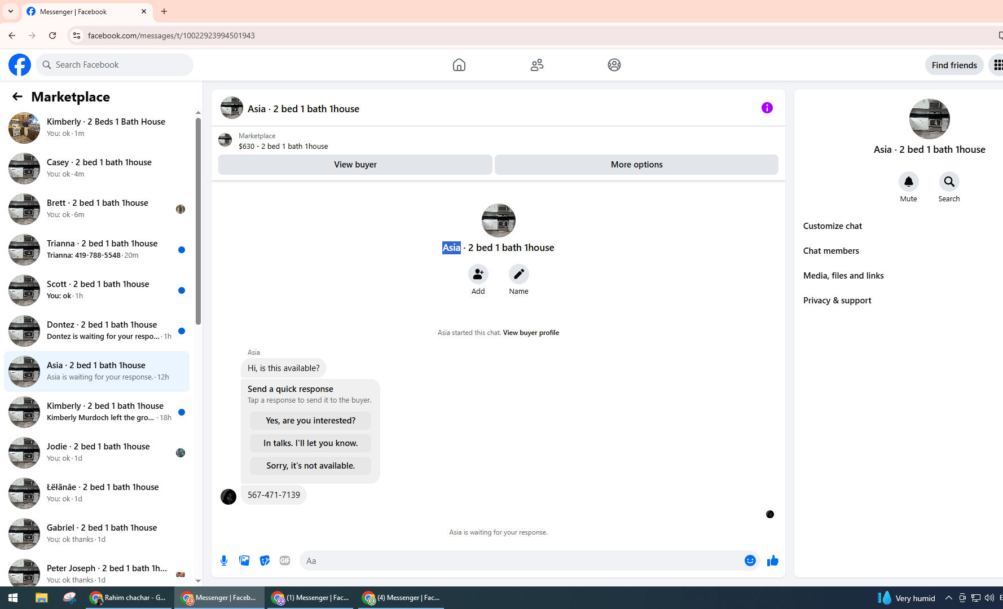1003x609 pixels.
Task: Open the emoji picker in message box
Action: [x=750, y=561]
